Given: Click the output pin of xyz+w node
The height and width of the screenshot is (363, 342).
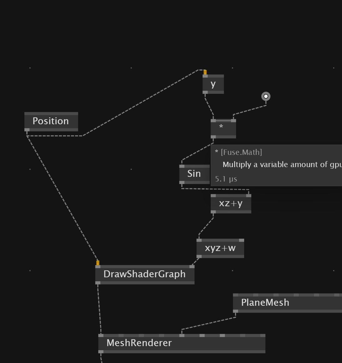Looking at the screenshot, I should coord(199,257).
